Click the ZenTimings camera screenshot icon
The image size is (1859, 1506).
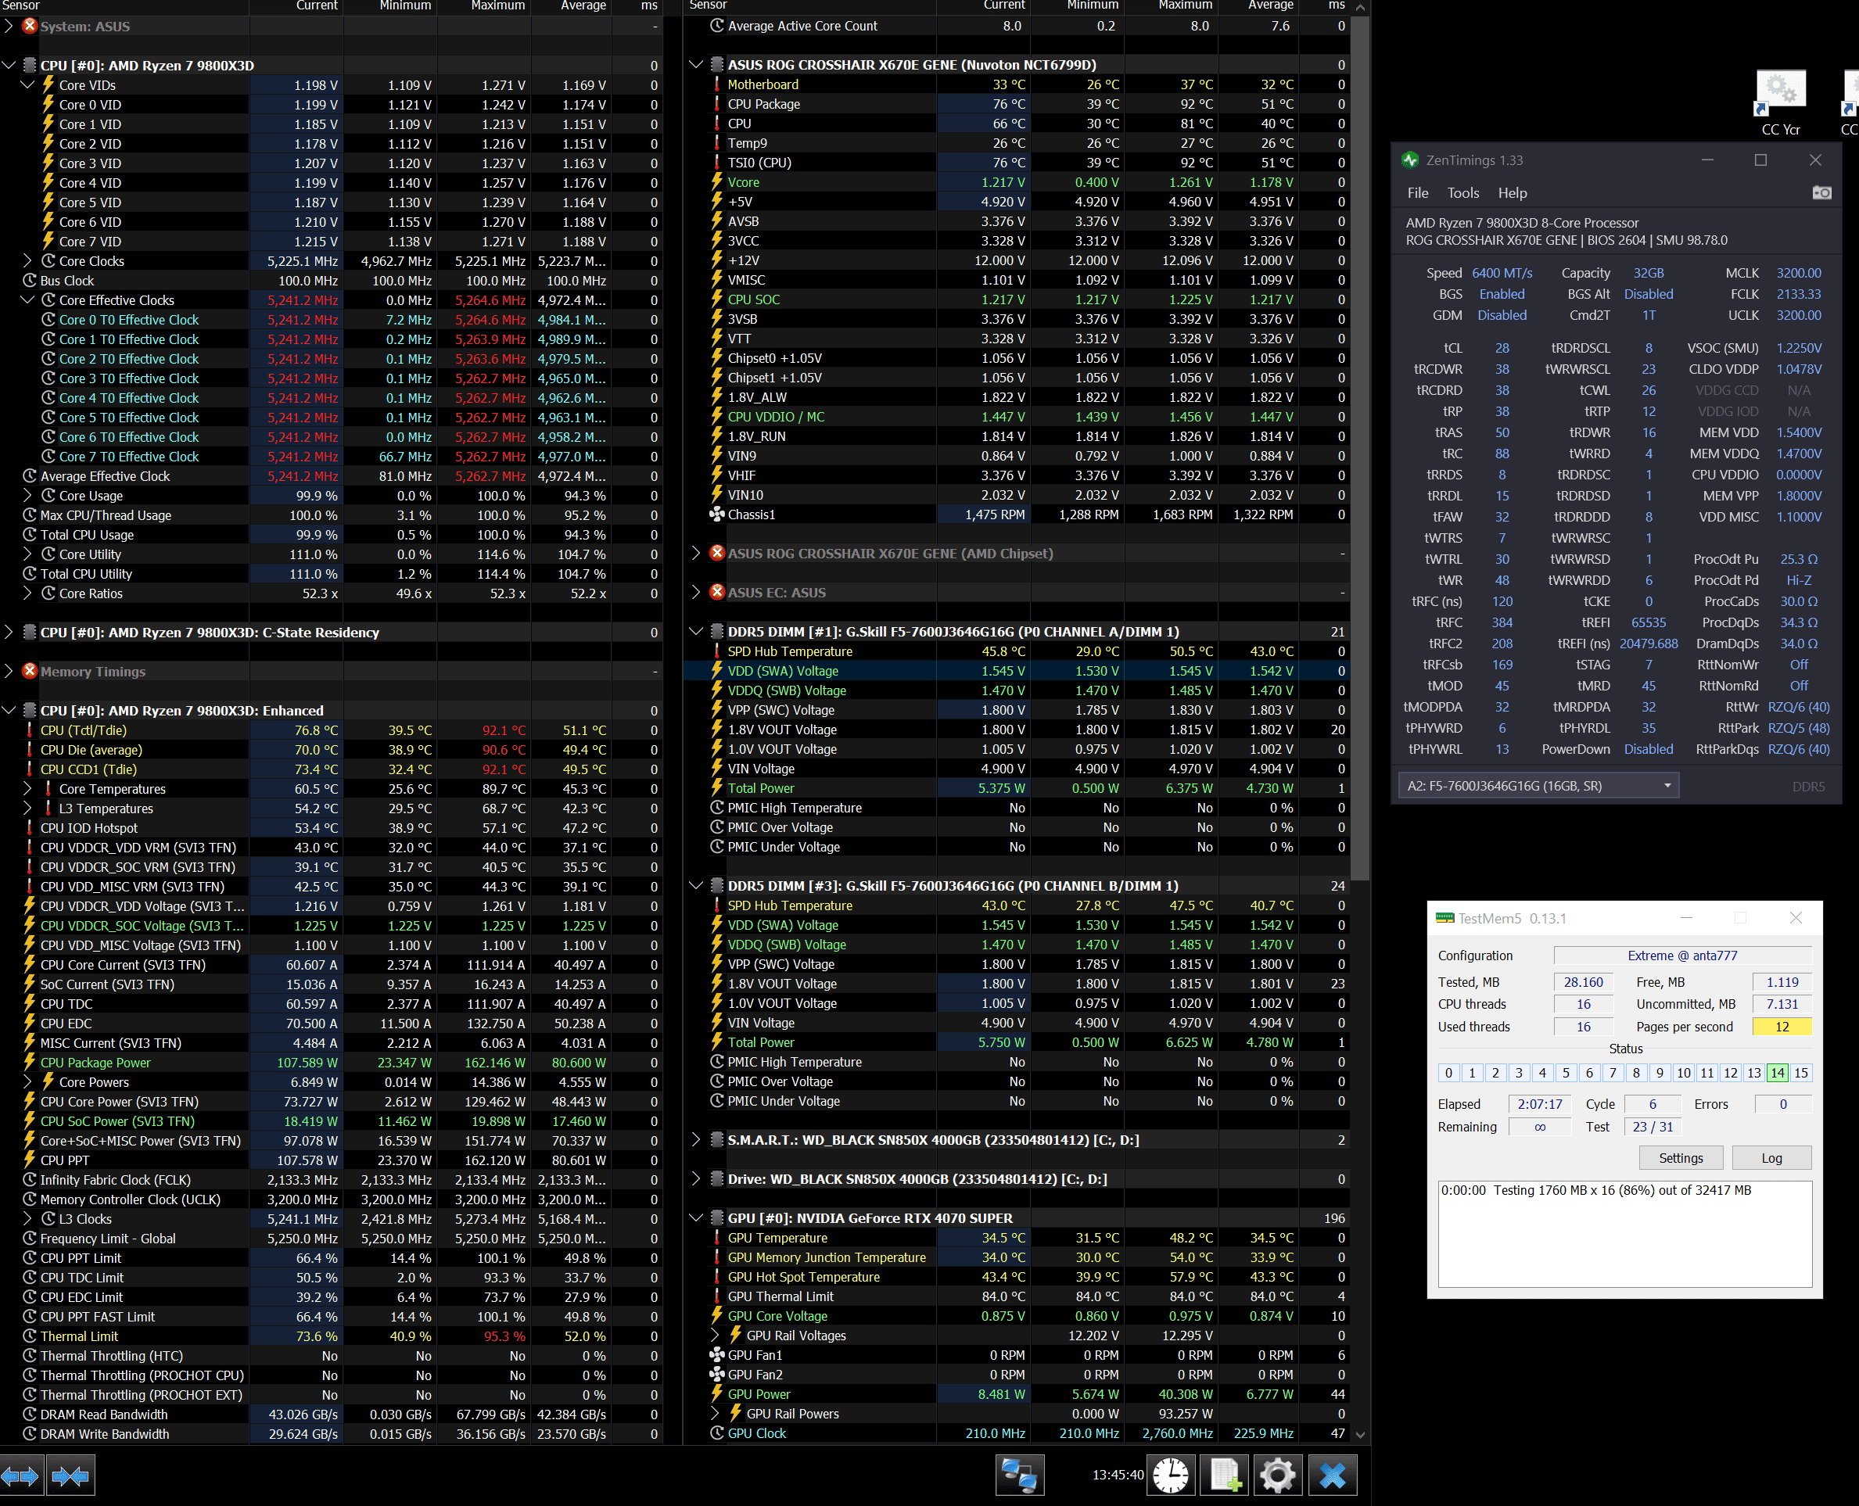tap(1821, 192)
